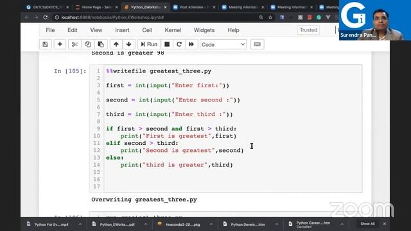
Task: Click code line 'elif second > third:'
Action: coord(142,143)
